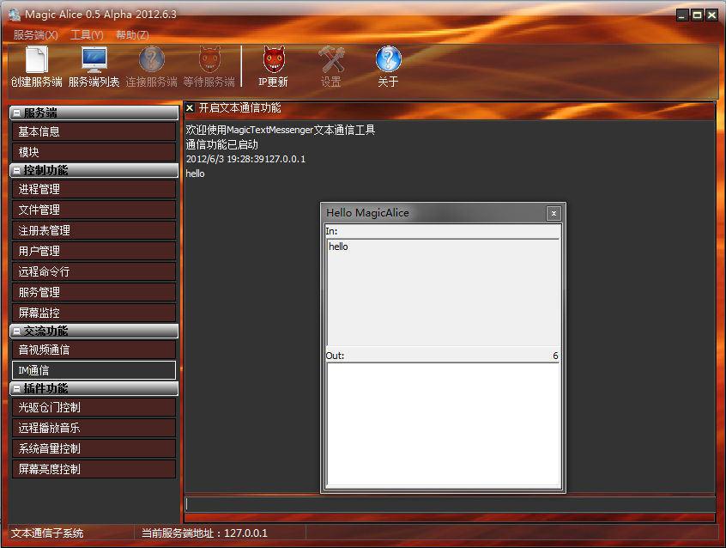The image size is (726, 548).
Task: Open 文件管理 from the sidebar
Action: click(x=94, y=210)
